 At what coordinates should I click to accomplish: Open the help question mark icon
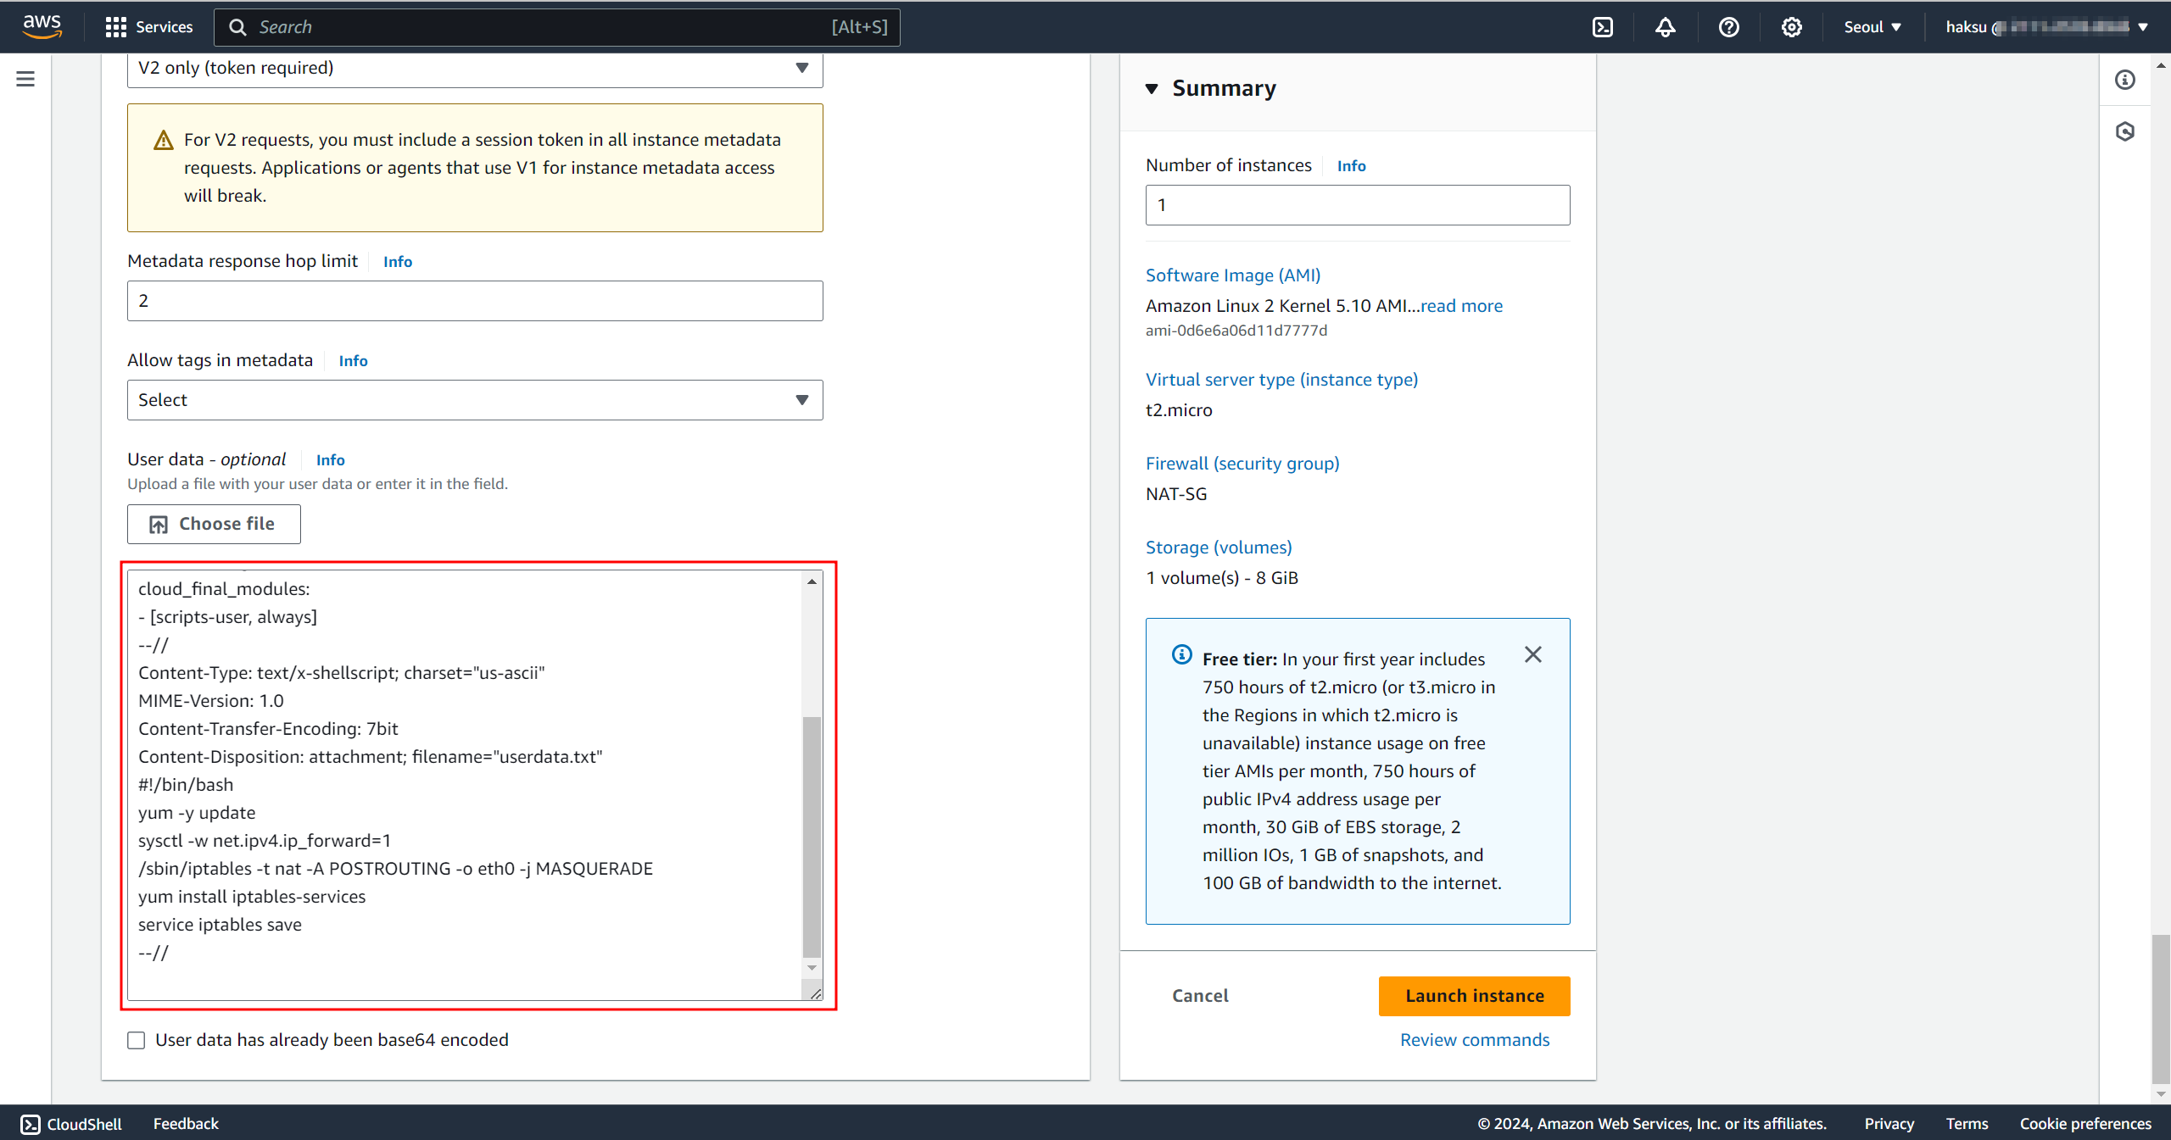pyautogui.click(x=1728, y=27)
